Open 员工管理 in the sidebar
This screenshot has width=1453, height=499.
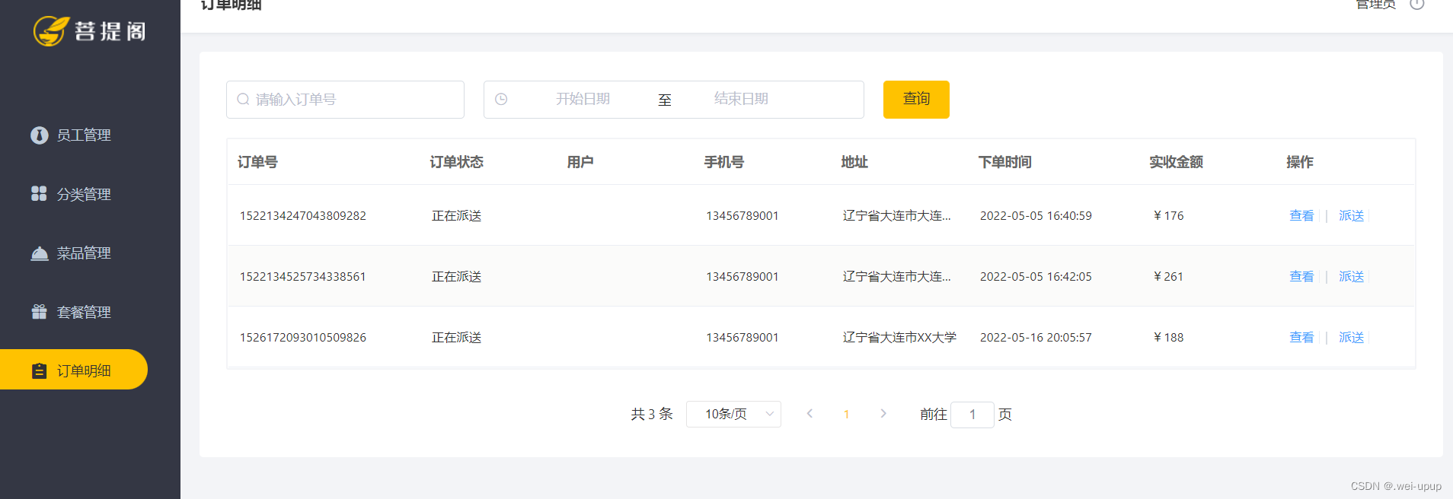coord(74,135)
